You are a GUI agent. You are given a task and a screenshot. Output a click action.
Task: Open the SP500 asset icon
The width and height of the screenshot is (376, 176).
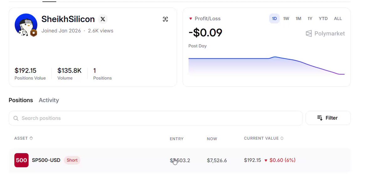tap(21, 160)
